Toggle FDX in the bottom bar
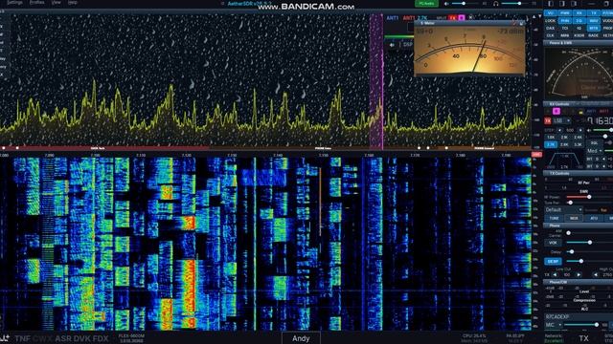This screenshot has height=344, width=613. (101, 338)
